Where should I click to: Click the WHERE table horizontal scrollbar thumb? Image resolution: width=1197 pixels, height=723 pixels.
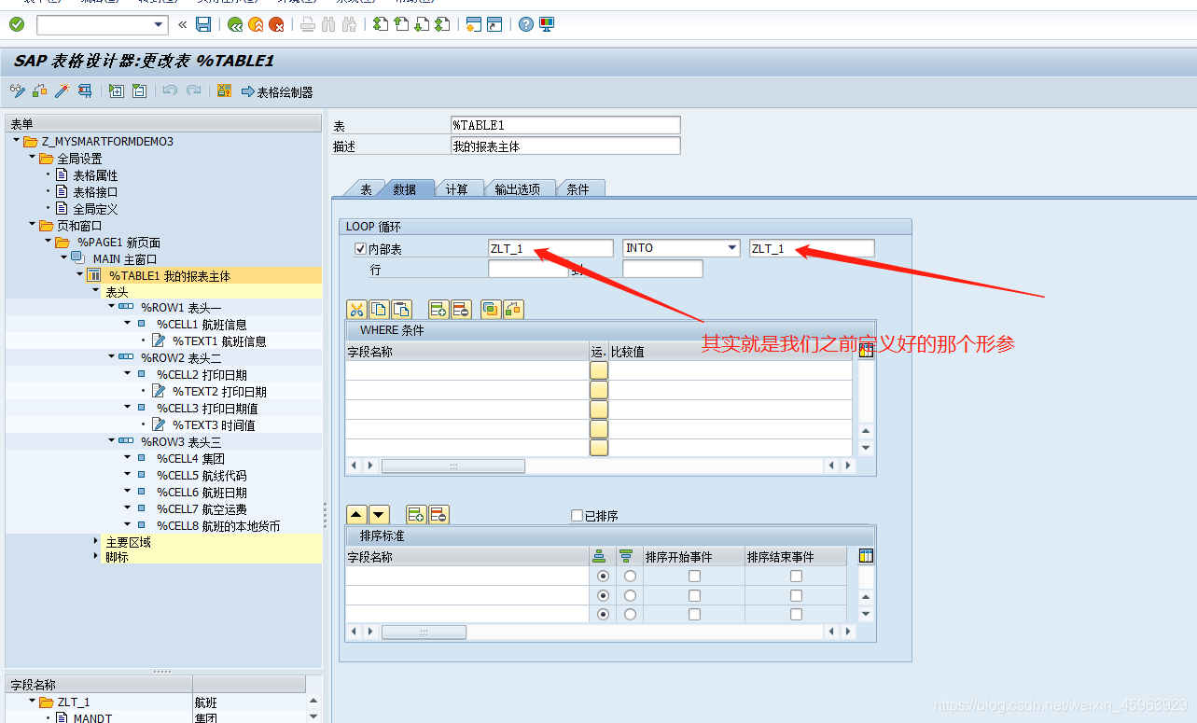click(x=453, y=466)
